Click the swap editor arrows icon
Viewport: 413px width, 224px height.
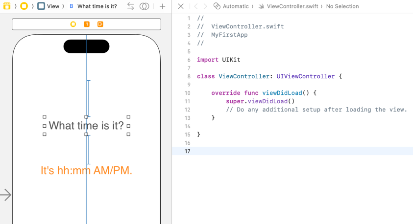click(130, 6)
